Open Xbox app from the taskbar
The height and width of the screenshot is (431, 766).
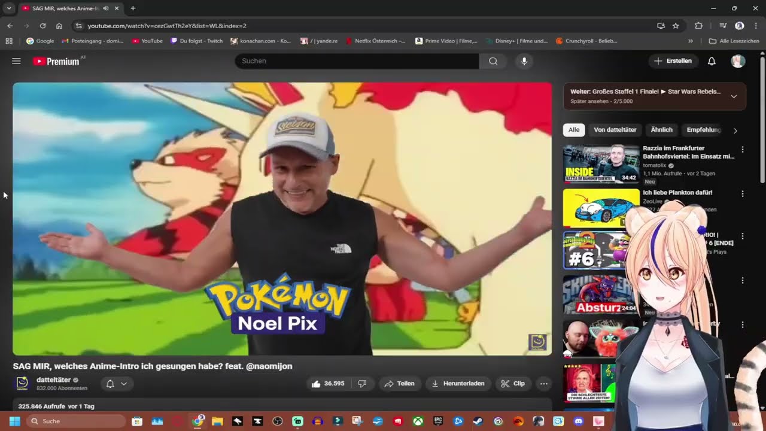click(x=418, y=421)
